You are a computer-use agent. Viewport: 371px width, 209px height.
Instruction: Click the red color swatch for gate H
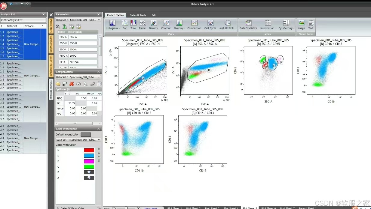tap(88, 150)
